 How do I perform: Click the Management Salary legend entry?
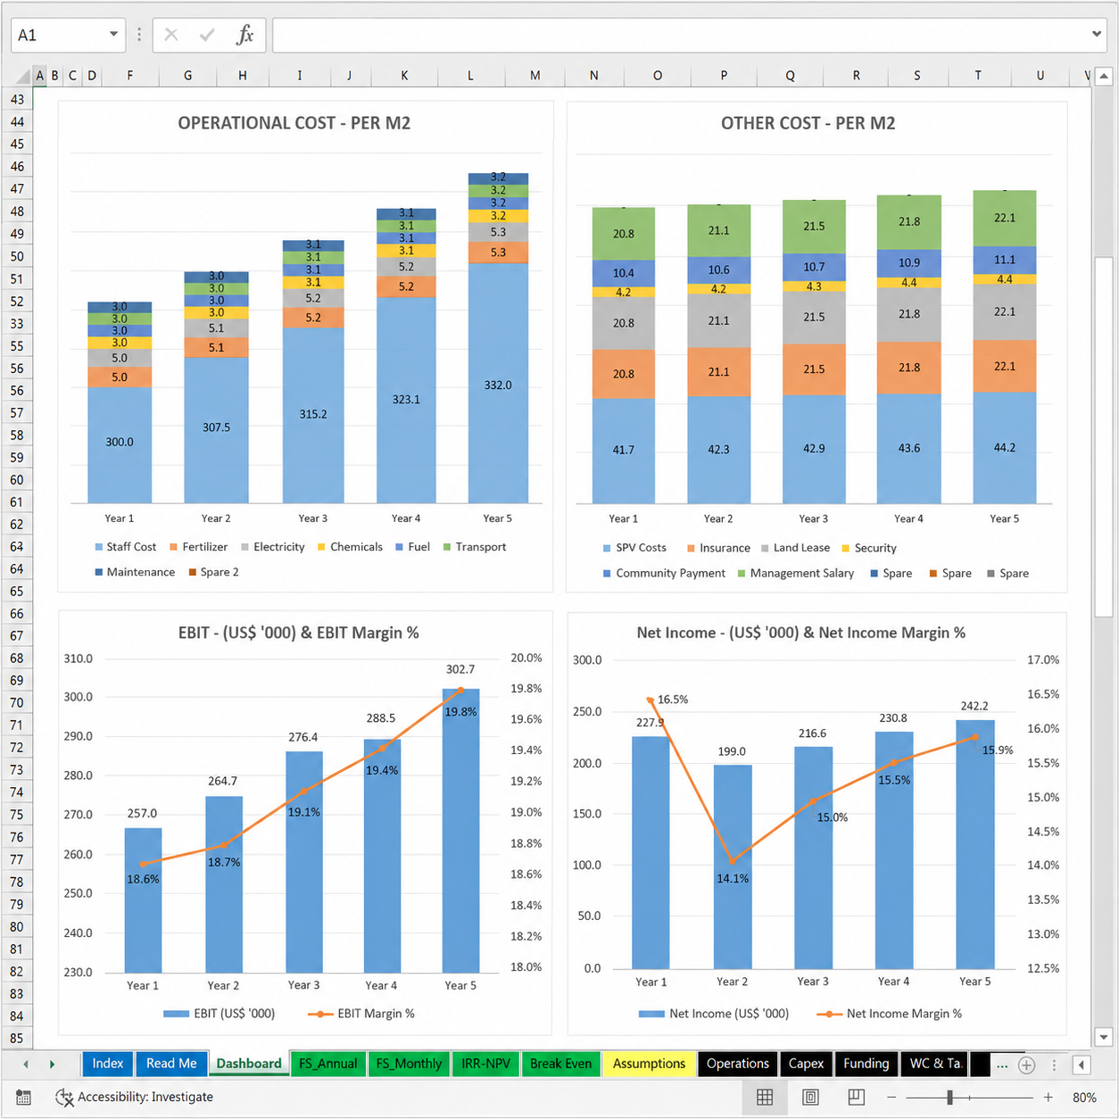click(x=795, y=573)
